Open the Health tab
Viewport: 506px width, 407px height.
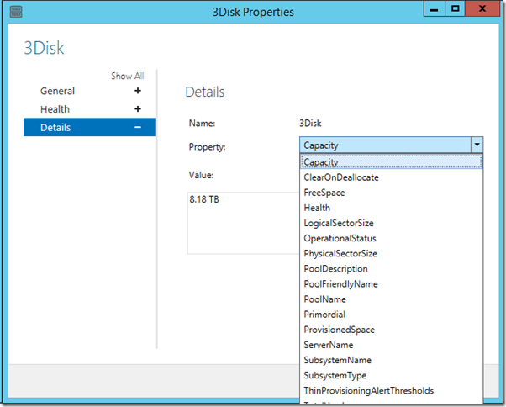pyautogui.click(x=55, y=109)
